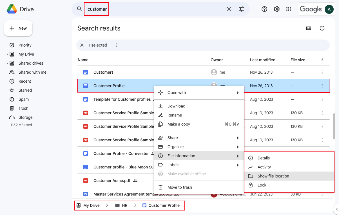Expand the Shared drives tree

point(7,63)
